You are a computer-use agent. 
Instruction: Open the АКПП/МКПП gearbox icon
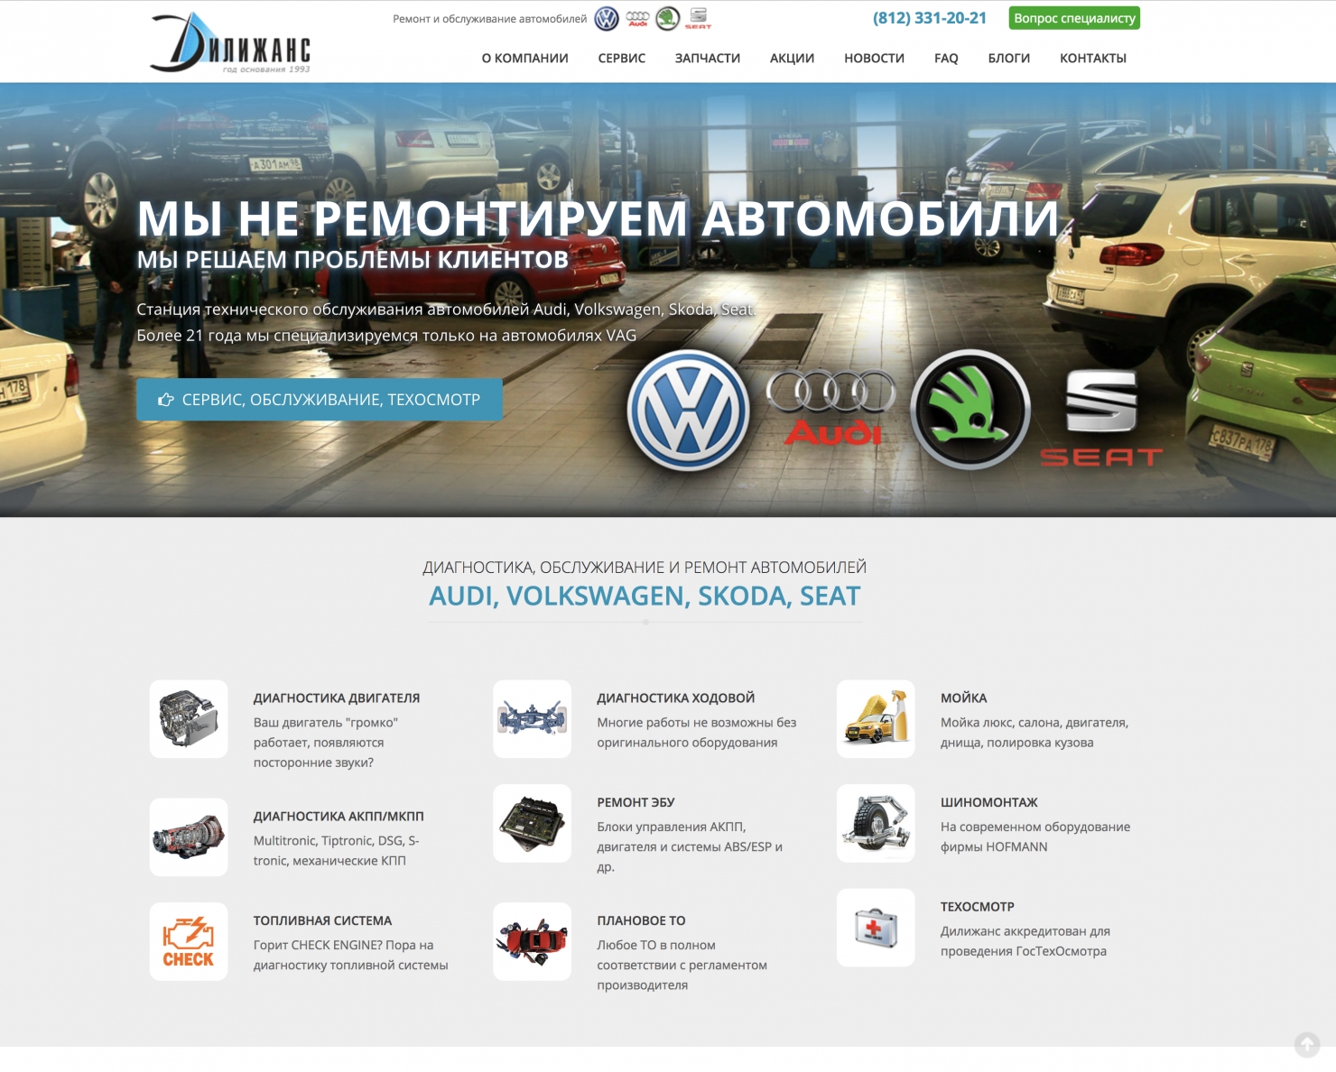tap(189, 836)
